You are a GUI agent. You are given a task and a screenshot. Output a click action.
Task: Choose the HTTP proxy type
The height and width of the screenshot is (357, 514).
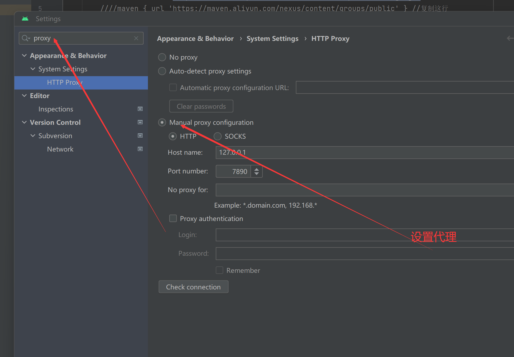point(173,136)
